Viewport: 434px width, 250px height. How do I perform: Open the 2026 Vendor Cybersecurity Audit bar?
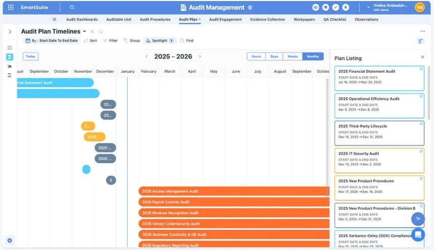tap(234, 224)
